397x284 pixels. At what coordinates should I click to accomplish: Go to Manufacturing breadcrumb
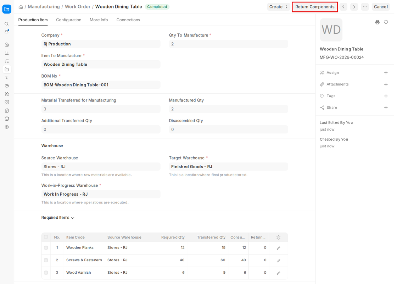(x=44, y=7)
